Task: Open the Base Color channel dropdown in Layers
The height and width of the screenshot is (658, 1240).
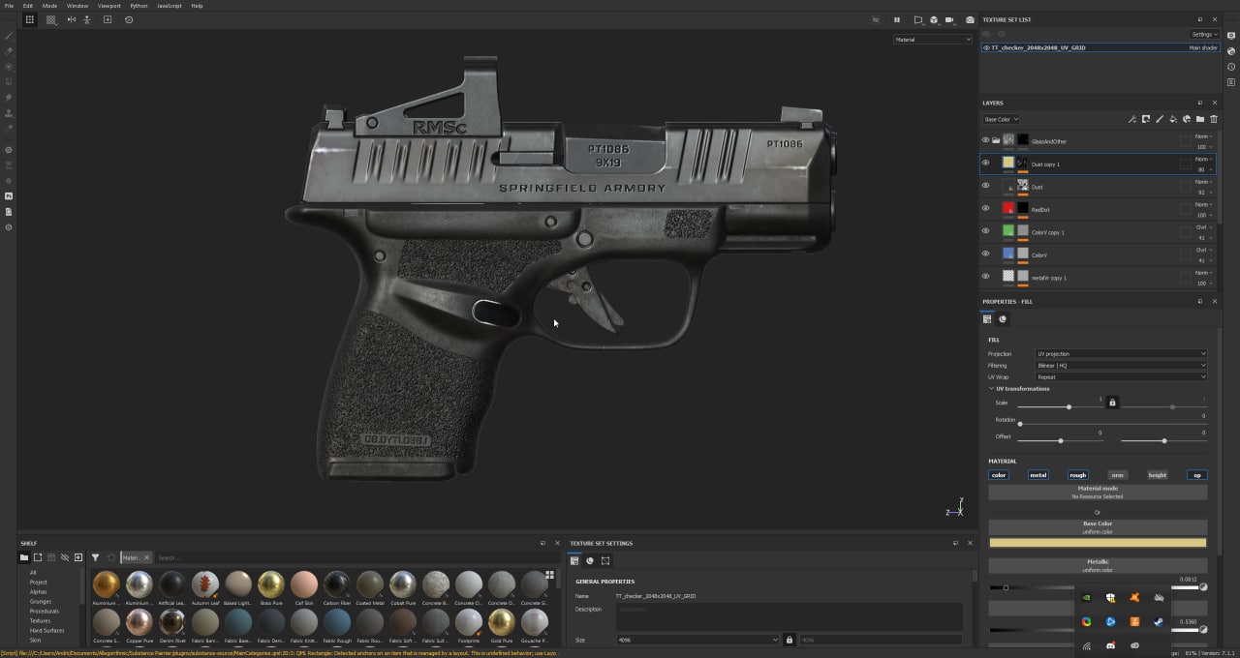Action: pos(1001,119)
